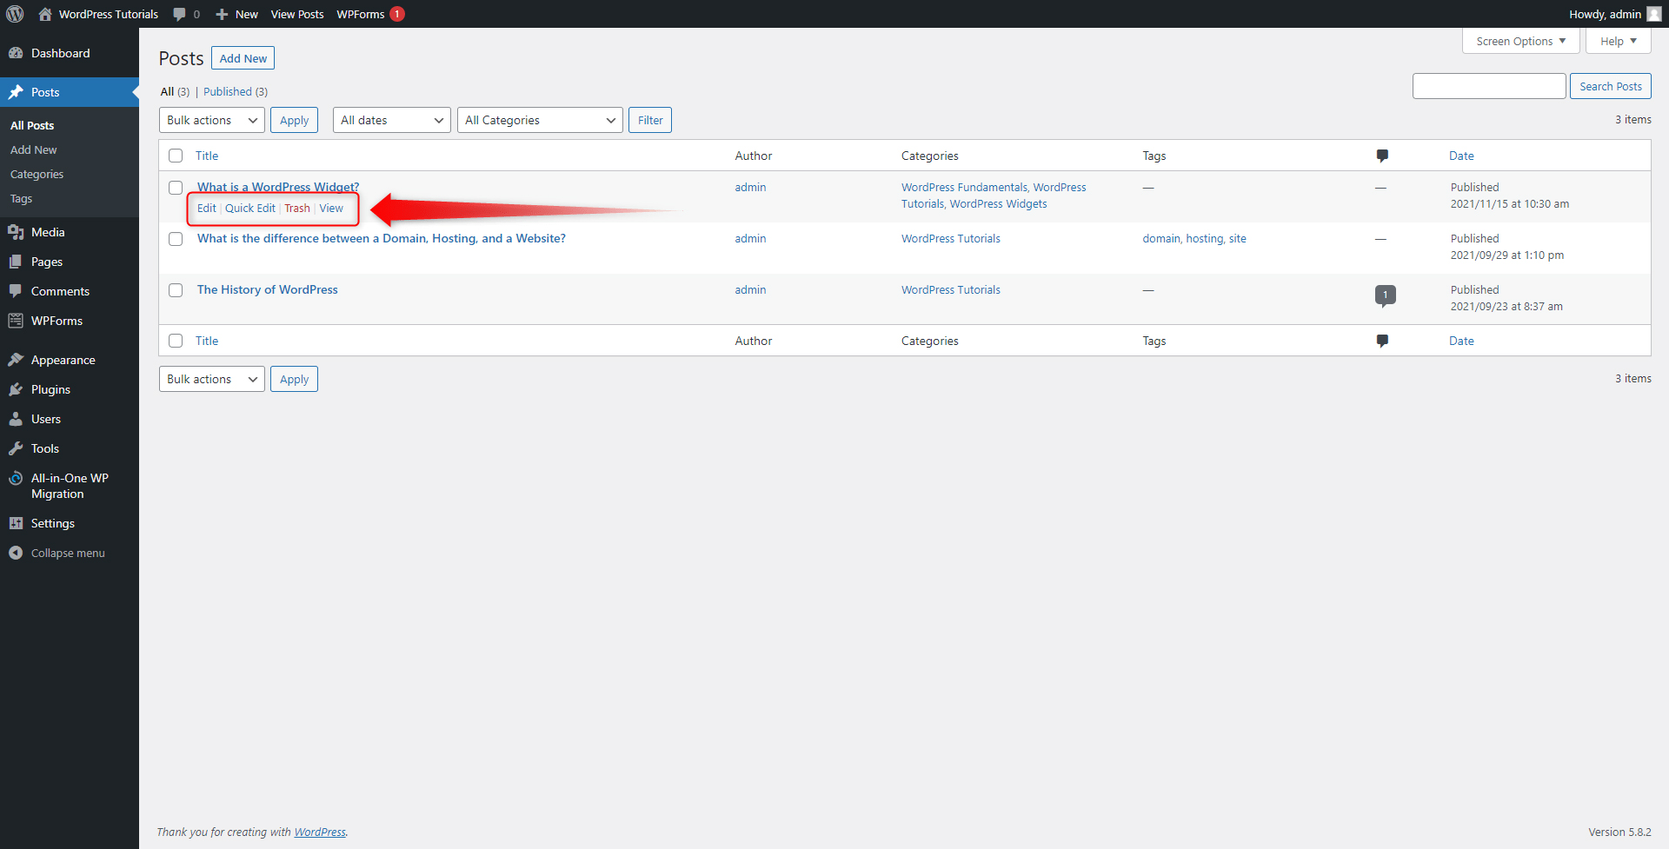The width and height of the screenshot is (1669, 849).
Task: Open All Posts submenu item
Action: coord(32,125)
